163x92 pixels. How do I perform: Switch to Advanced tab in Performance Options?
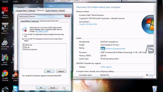point(35,21)
